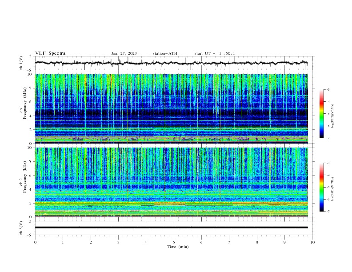Click the "VLF Spectra" plot title
This screenshot has width=352, height=272.
pyautogui.click(x=50, y=53)
